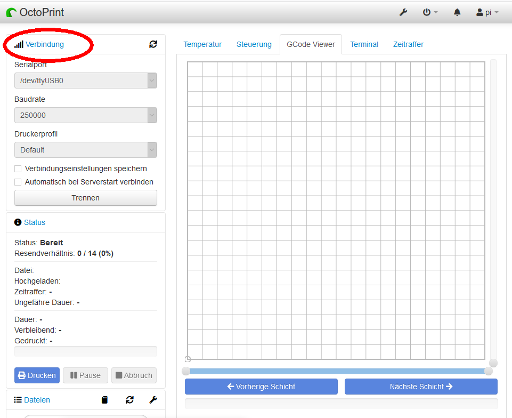Image resolution: width=512 pixels, height=418 pixels.
Task: Toggle Automatisch bei Serverstart verbinden
Action: coord(18,182)
